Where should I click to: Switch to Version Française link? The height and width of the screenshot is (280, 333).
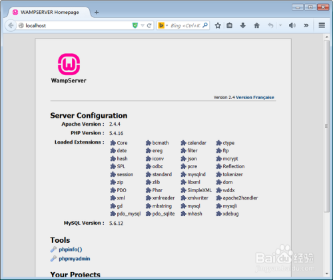255,97
